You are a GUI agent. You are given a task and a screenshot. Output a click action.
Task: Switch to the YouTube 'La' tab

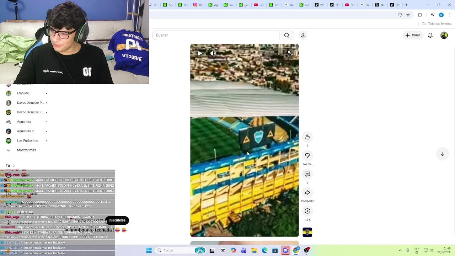tap(259, 5)
